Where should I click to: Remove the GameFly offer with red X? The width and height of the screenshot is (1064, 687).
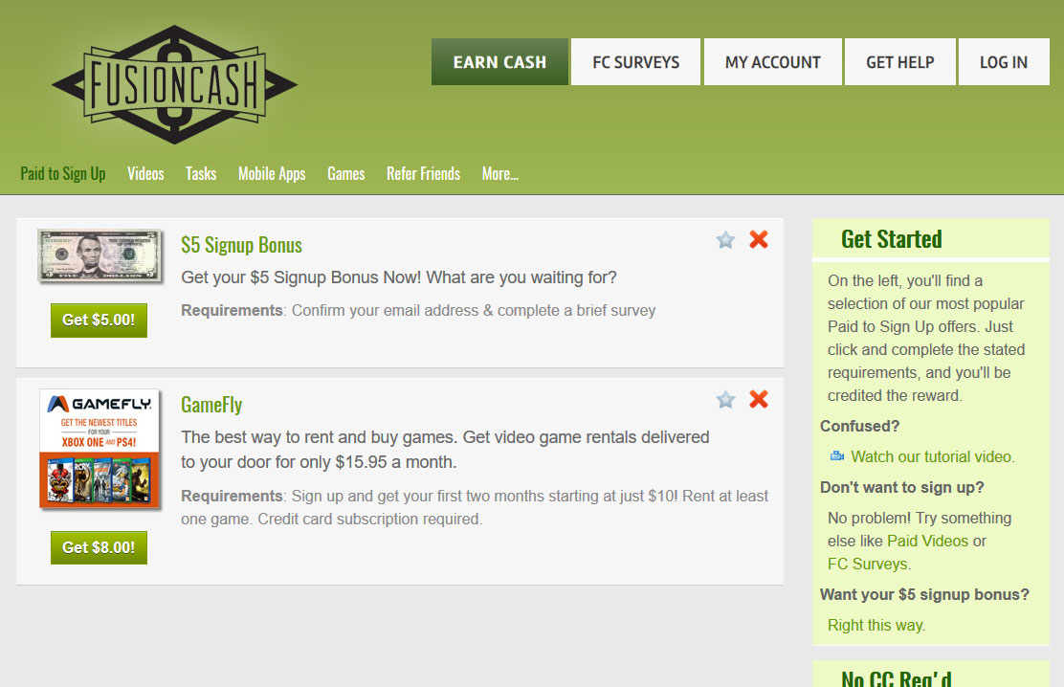pos(759,398)
